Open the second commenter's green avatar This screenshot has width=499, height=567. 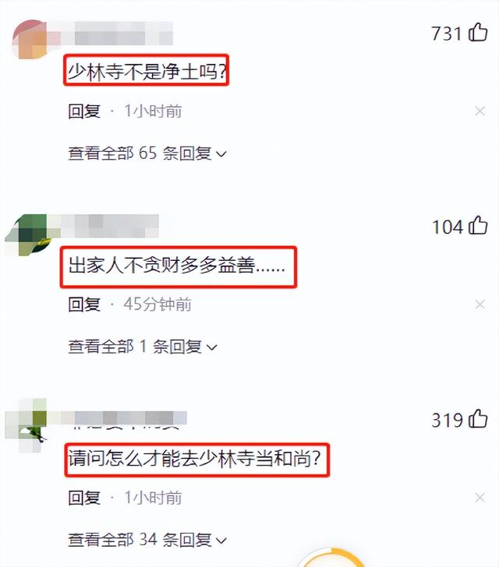29,234
